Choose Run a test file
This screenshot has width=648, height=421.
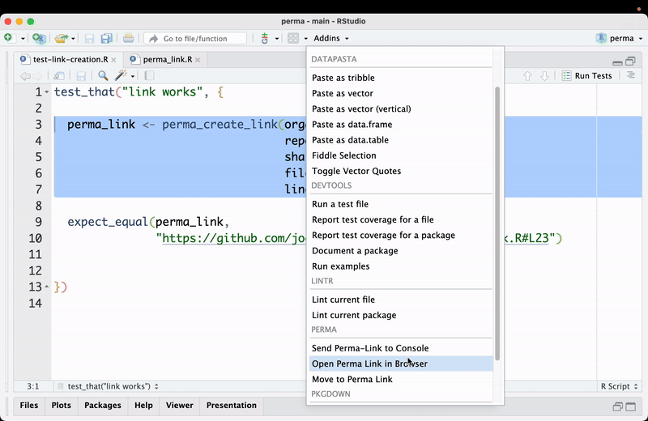[x=339, y=204]
